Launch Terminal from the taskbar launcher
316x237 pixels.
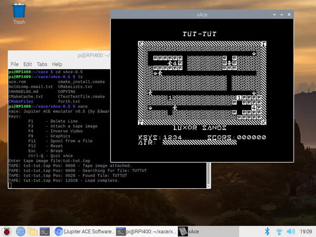[x=45, y=231]
